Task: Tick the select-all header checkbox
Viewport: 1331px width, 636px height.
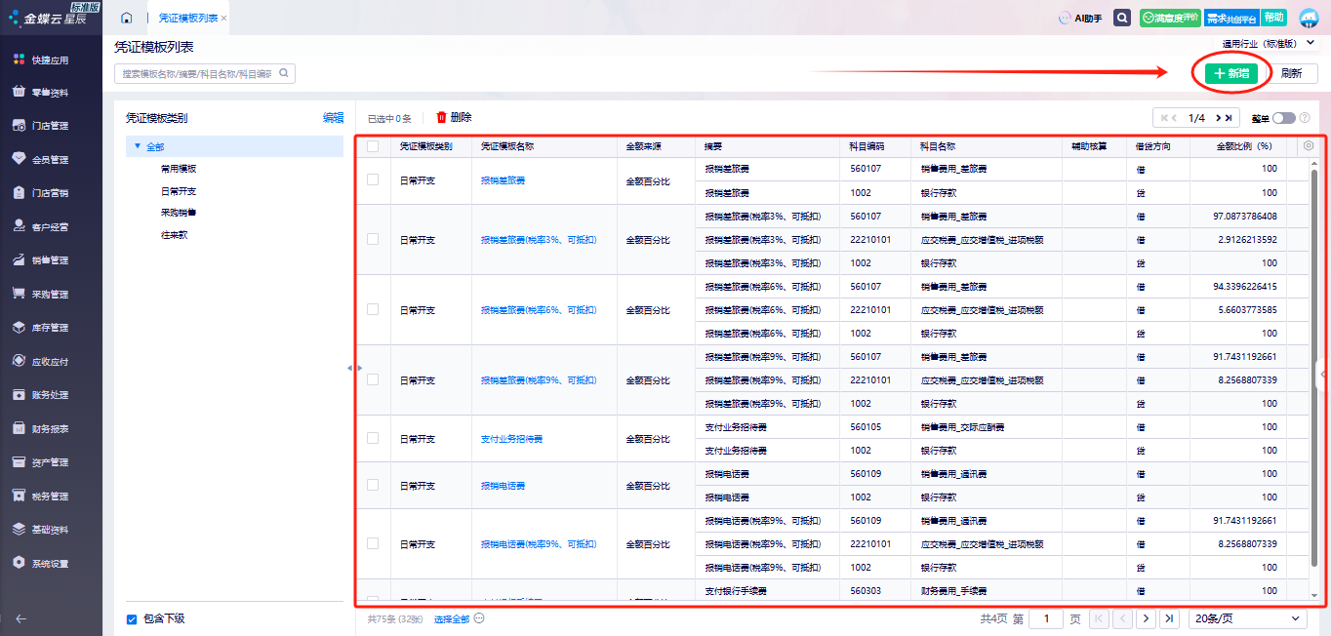Action: tap(373, 146)
